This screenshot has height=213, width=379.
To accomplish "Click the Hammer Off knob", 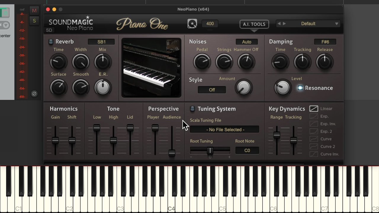I will (246, 62).
